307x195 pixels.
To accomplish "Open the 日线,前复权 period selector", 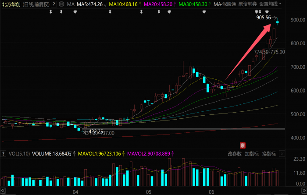I will [x=36, y=4].
